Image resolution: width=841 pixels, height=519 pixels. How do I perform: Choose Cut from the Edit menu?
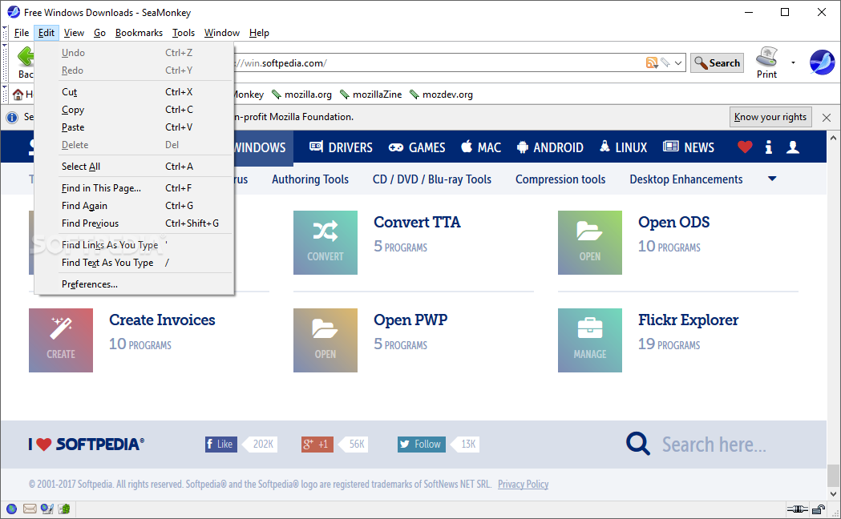(x=134, y=92)
